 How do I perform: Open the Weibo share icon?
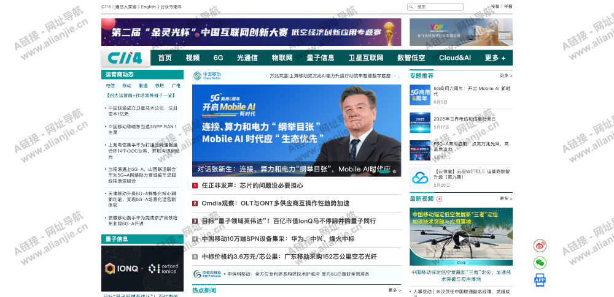(540, 246)
